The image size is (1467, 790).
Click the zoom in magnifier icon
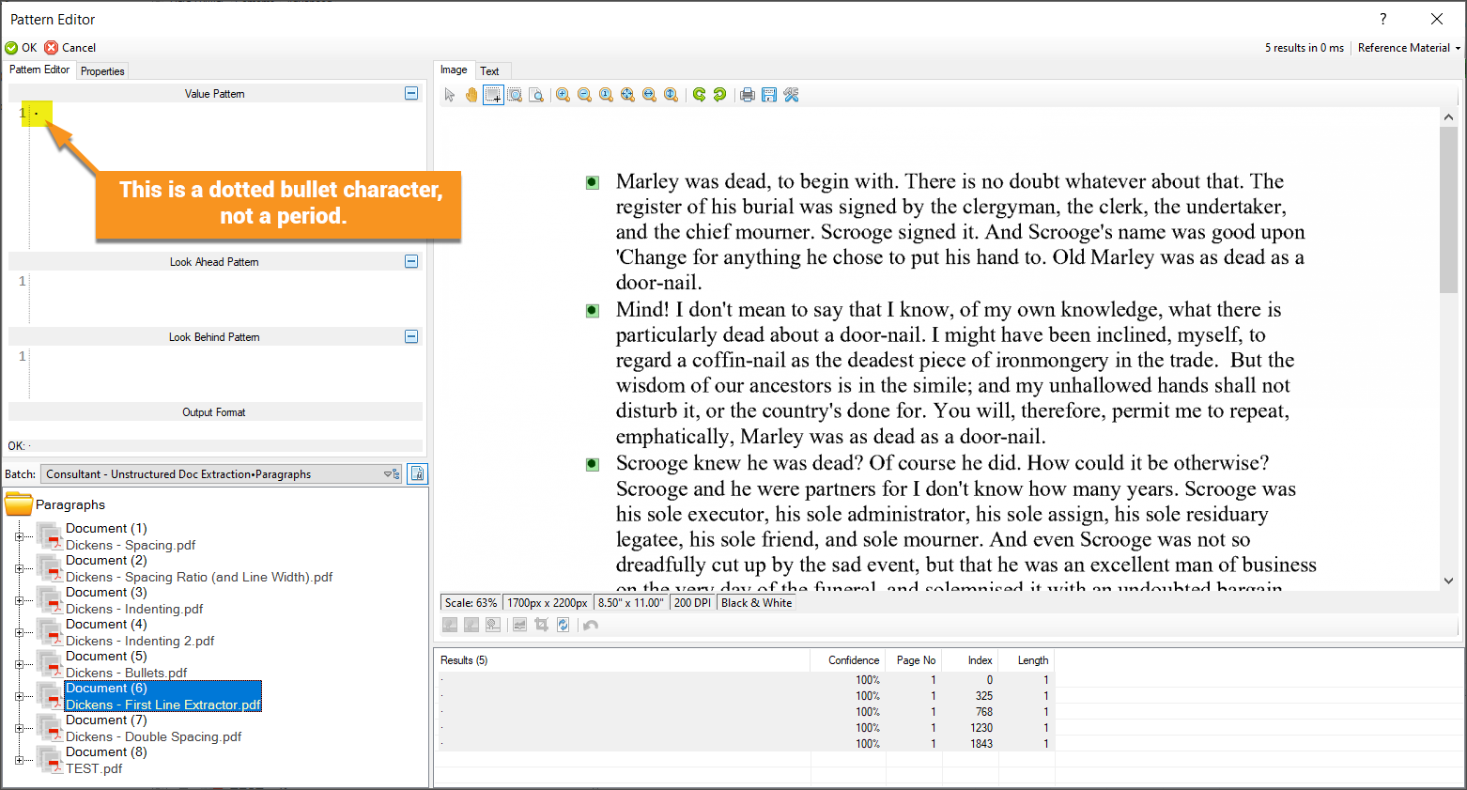pyautogui.click(x=563, y=95)
